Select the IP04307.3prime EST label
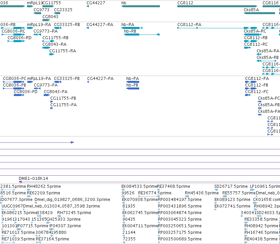280x244 pixels. [x=65, y=226]
